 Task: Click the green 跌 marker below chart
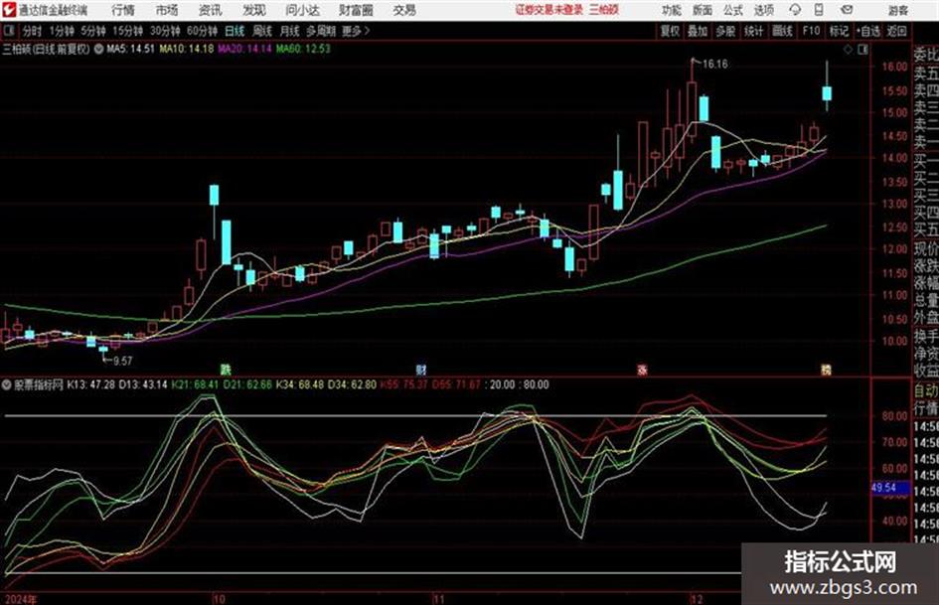(x=226, y=369)
